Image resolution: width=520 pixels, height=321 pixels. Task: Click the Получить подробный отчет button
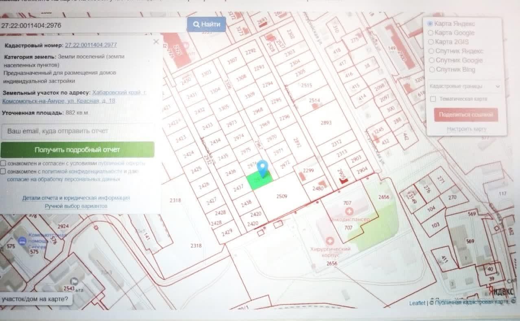77,150
